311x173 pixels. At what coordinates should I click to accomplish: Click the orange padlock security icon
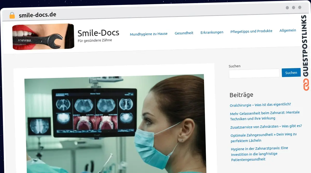pyautogui.click(x=12, y=15)
